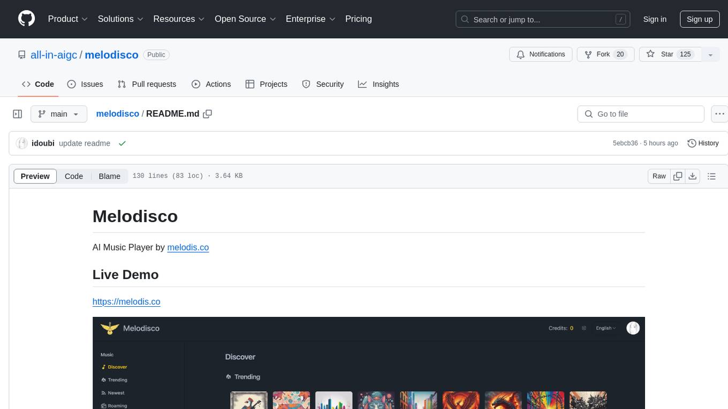The image size is (728, 409).
Task: Expand the Solutions menu
Action: 121,19
